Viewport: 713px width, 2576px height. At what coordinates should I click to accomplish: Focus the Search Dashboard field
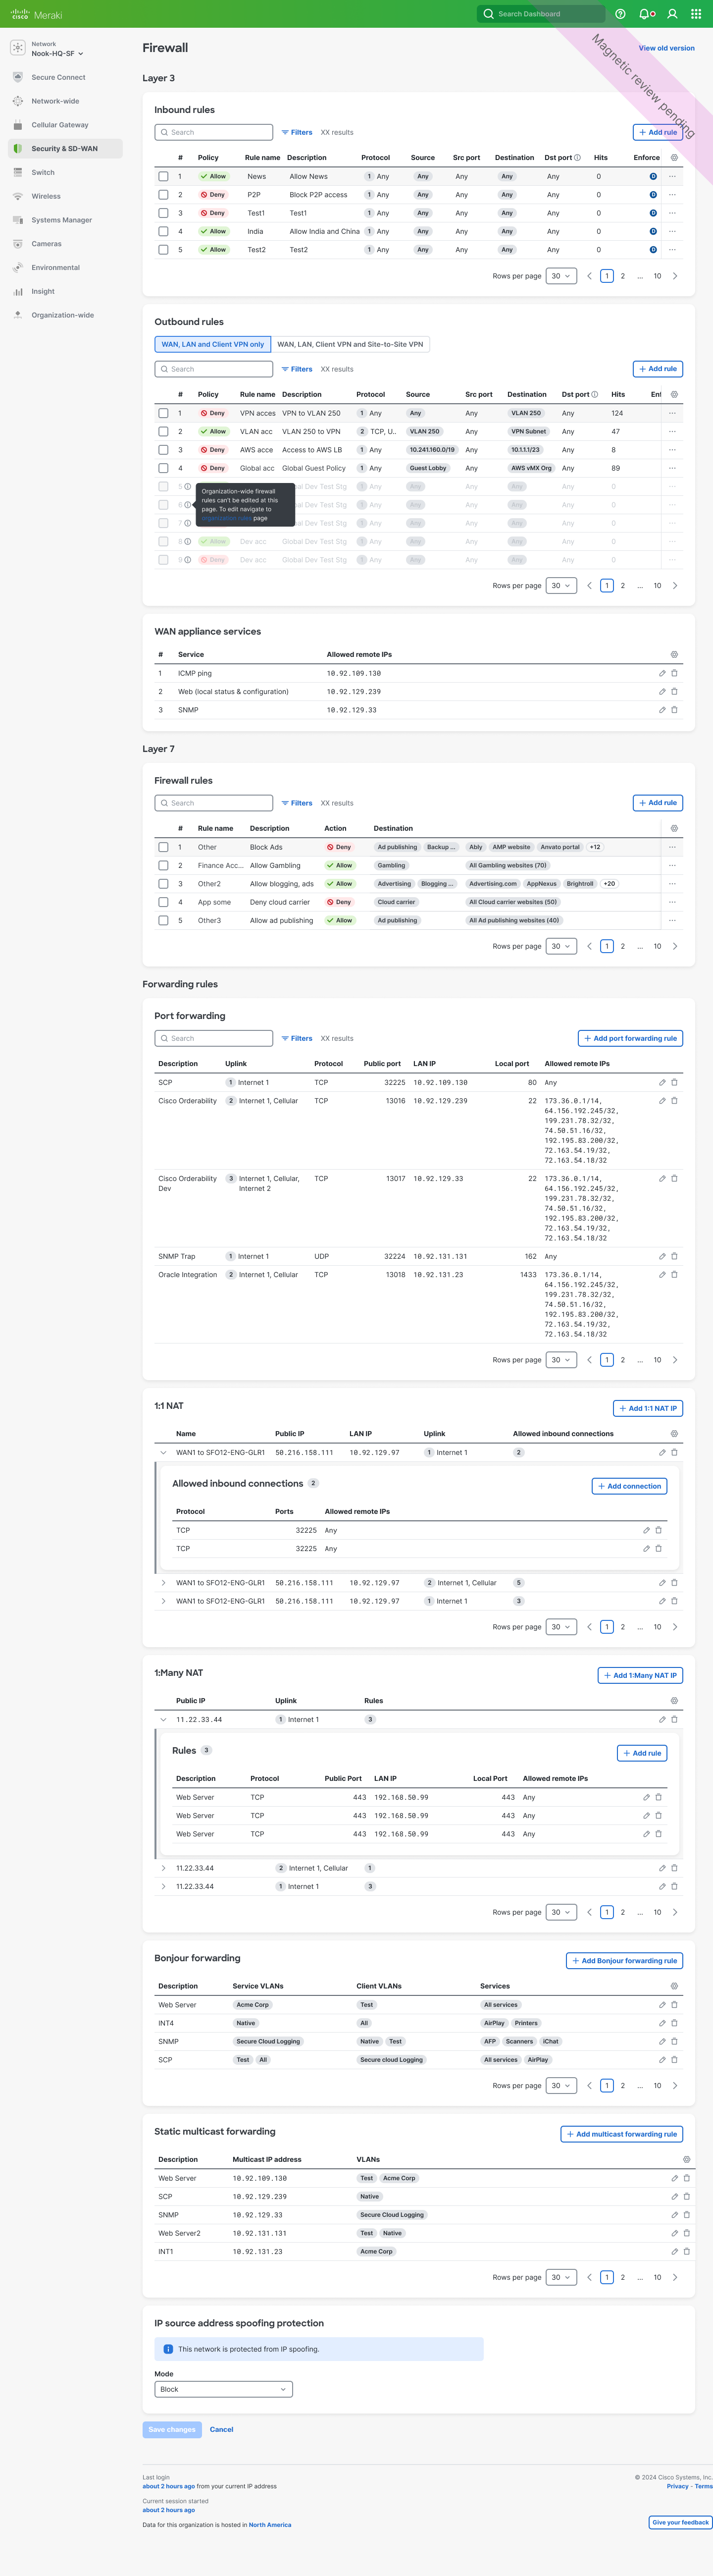541,14
